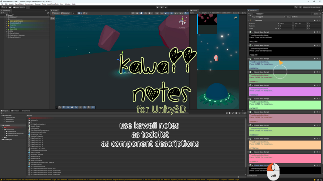Start Play mode with the Play button
This screenshot has height=181, width=323.
click(x=158, y=7)
